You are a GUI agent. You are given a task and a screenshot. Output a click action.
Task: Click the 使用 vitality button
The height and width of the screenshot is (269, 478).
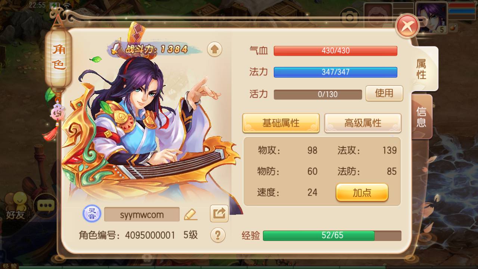[x=384, y=93]
